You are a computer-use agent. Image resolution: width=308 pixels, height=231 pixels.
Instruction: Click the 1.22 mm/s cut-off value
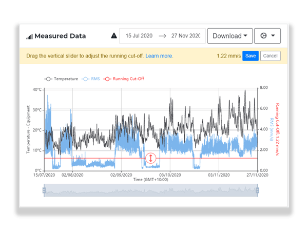[228, 56]
